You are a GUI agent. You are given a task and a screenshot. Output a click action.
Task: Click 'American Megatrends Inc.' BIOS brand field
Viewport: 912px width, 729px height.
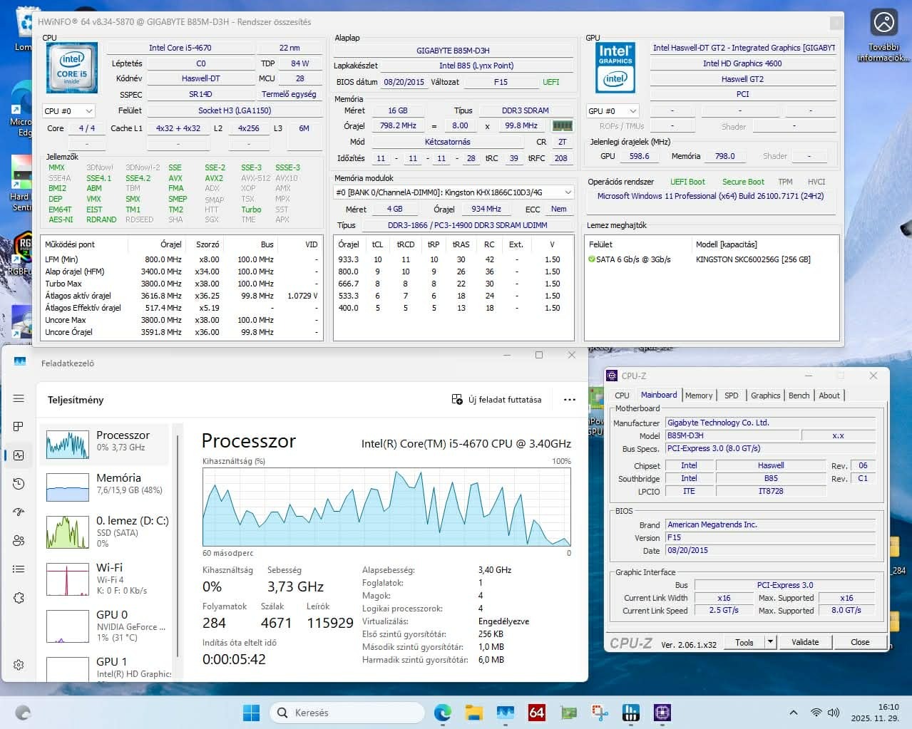tap(770, 524)
